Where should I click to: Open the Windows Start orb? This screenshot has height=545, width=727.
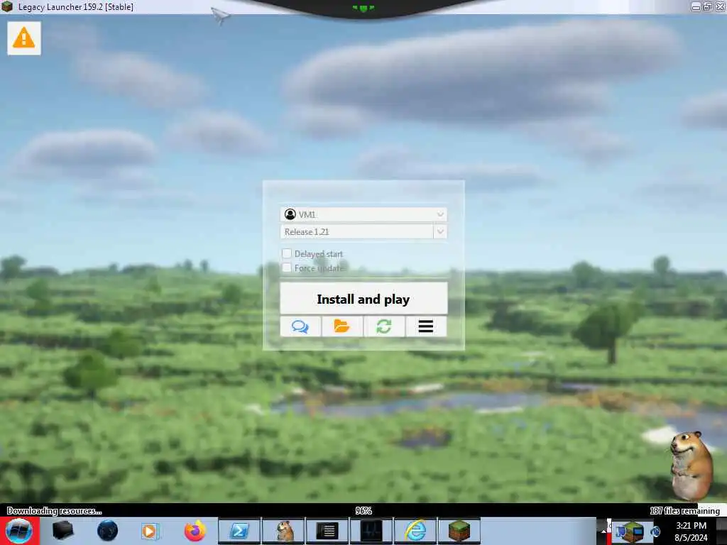click(19, 531)
